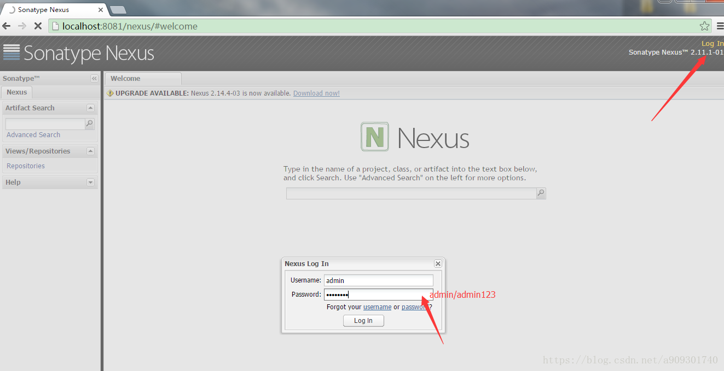
Task: Click the sidebar Artifact Search text box
Action: tap(45, 124)
